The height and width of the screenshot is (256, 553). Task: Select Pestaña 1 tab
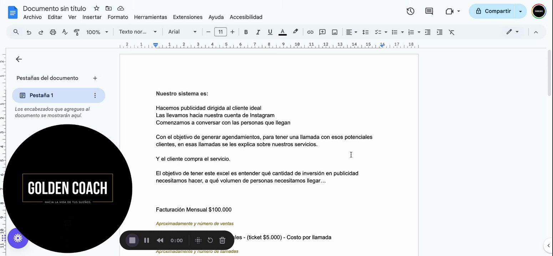(x=59, y=95)
